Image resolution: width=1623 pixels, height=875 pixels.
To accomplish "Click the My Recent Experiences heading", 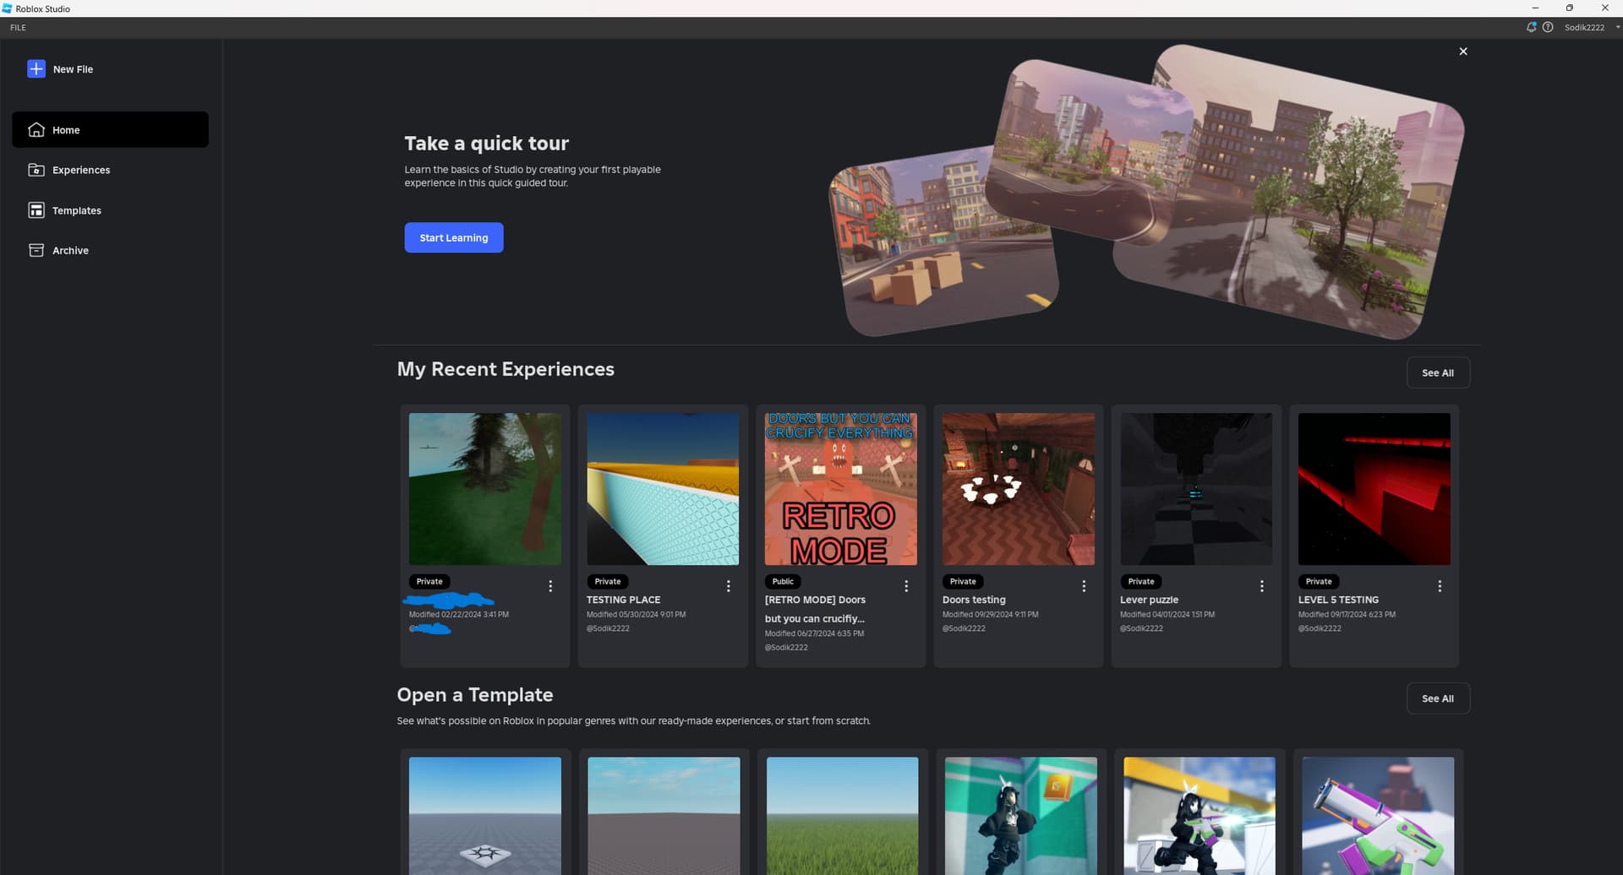I will click(x=505, y=370).
